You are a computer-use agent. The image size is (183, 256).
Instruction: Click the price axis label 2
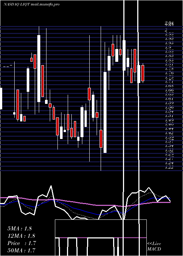[x=166, y=30]
